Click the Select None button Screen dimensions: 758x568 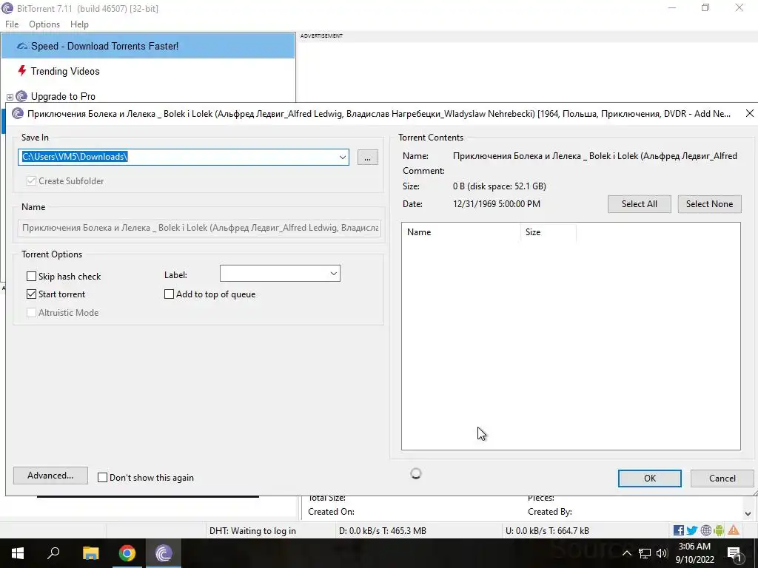click(709, 204)
